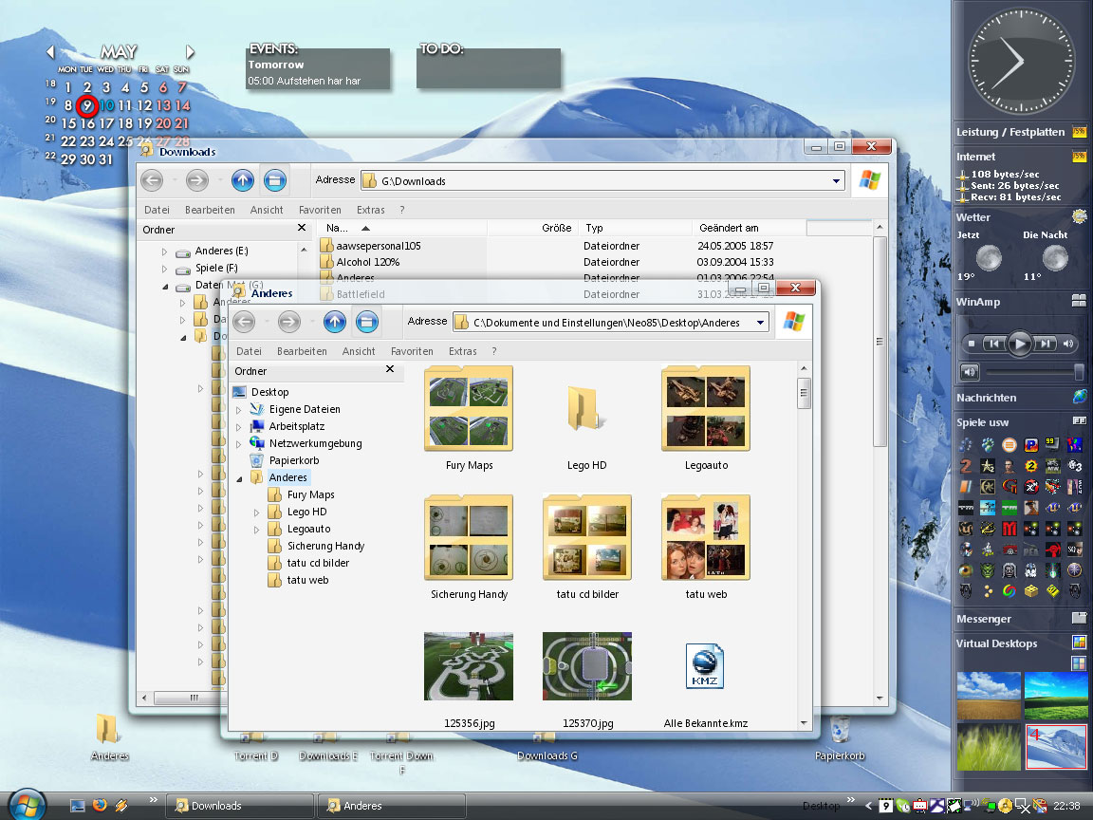Skip to next track in WinAmp widget
The height and width of the screenshot is (820, 1093).
click(x=1045, y=344)
